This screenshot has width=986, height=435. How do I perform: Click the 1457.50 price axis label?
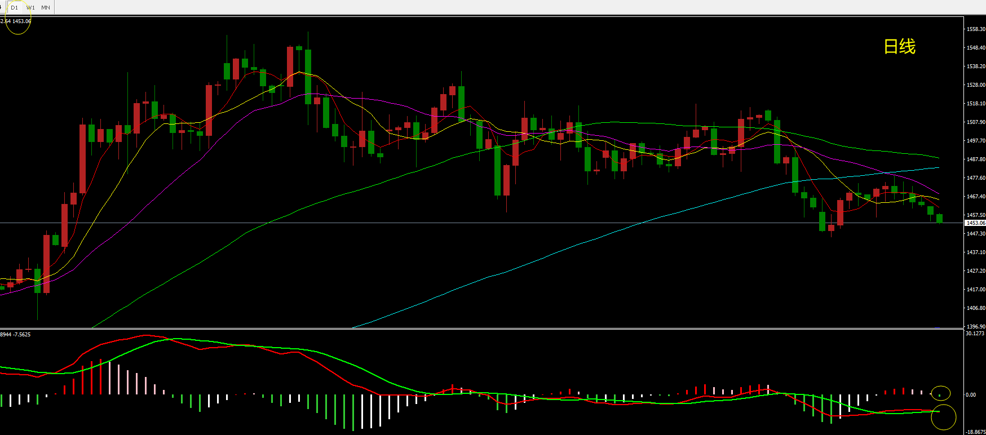click(x=976, y=215)
